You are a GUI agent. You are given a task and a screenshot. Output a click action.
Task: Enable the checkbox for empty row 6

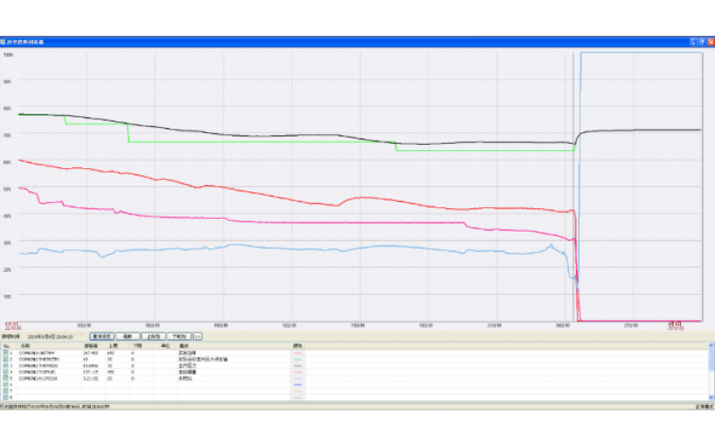click(x=5, y=384)
